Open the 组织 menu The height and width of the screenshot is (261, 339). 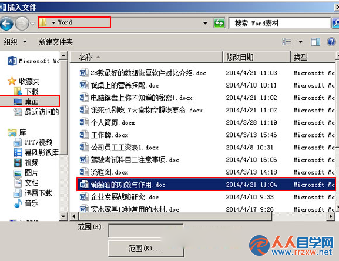coord(15,42)
